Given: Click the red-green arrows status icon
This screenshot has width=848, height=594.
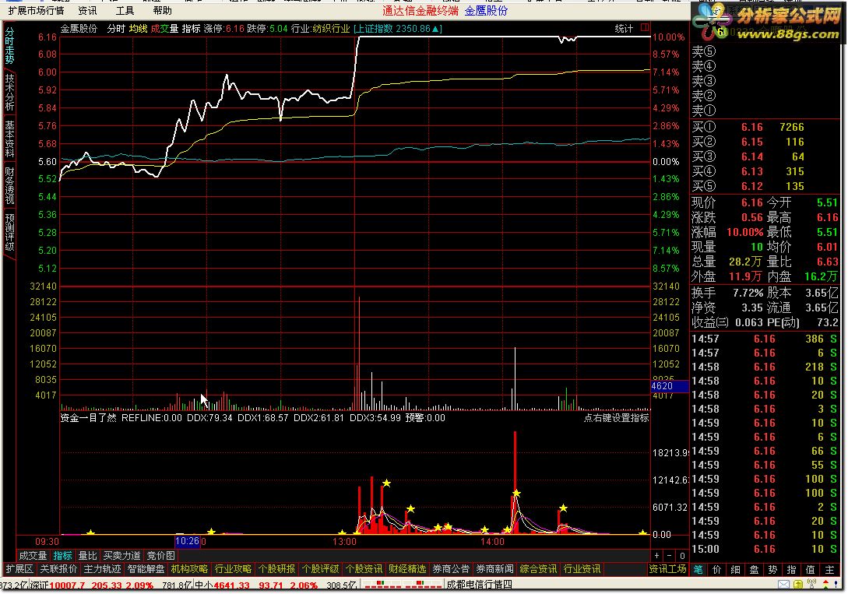Looking at the screenshot, I should [826, 585].
